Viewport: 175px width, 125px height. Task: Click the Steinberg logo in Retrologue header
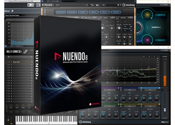[128, 5]
